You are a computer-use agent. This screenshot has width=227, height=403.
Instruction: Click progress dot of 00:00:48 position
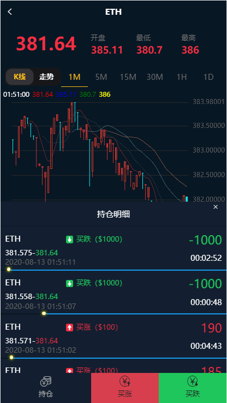click(x=44, y=313)
